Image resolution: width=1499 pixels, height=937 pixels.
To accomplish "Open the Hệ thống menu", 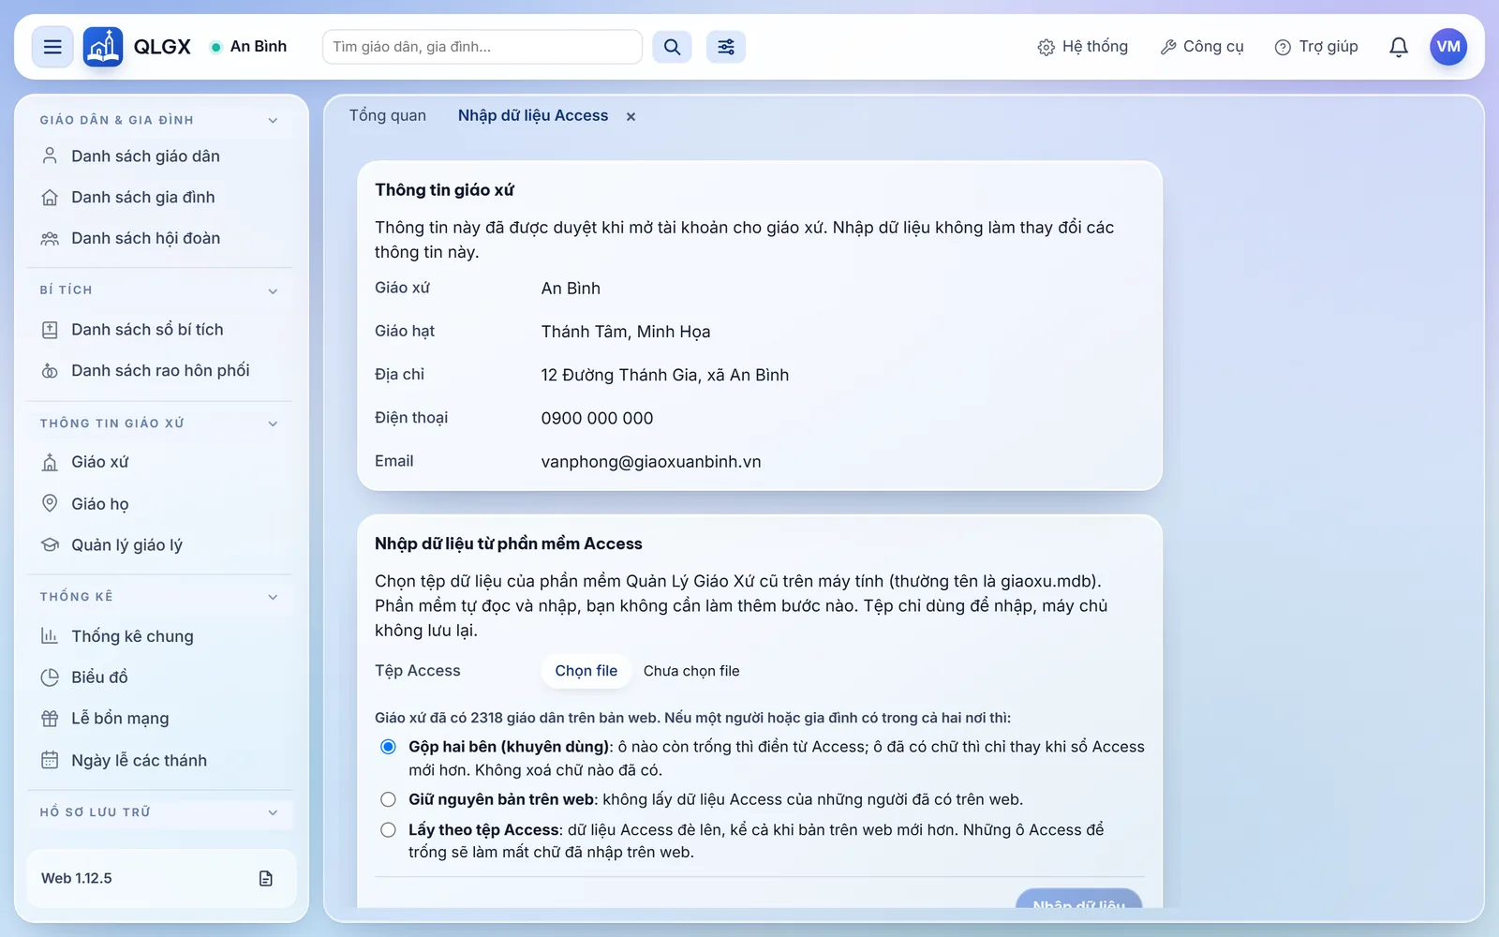I will [x=1083, y=47].
